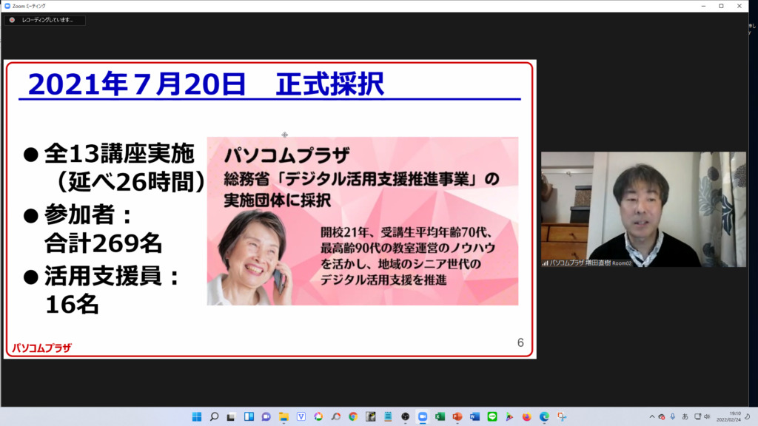This screenshot has width=758, height=426.
Task: Open the red-ringed magnifier app on taskbar
Action: click(x=336, y=417)
